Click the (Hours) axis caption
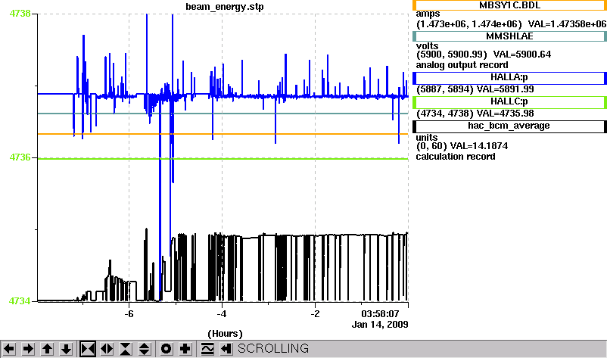The image size is (607, 358). click(225, 334)
